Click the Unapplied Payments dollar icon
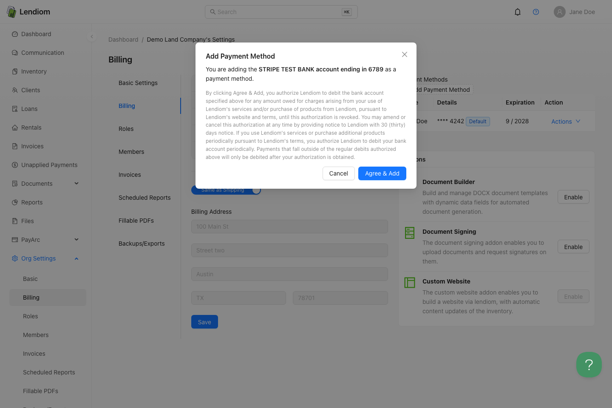The width and height of the screenshot is (612, 408). point(15,165)
